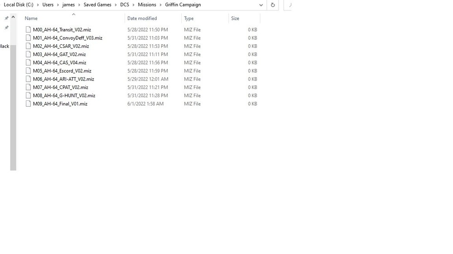Expand chevron after DCS breadcrumb
The height and width of the screenshot is (254, 453).
pos(134,5)
